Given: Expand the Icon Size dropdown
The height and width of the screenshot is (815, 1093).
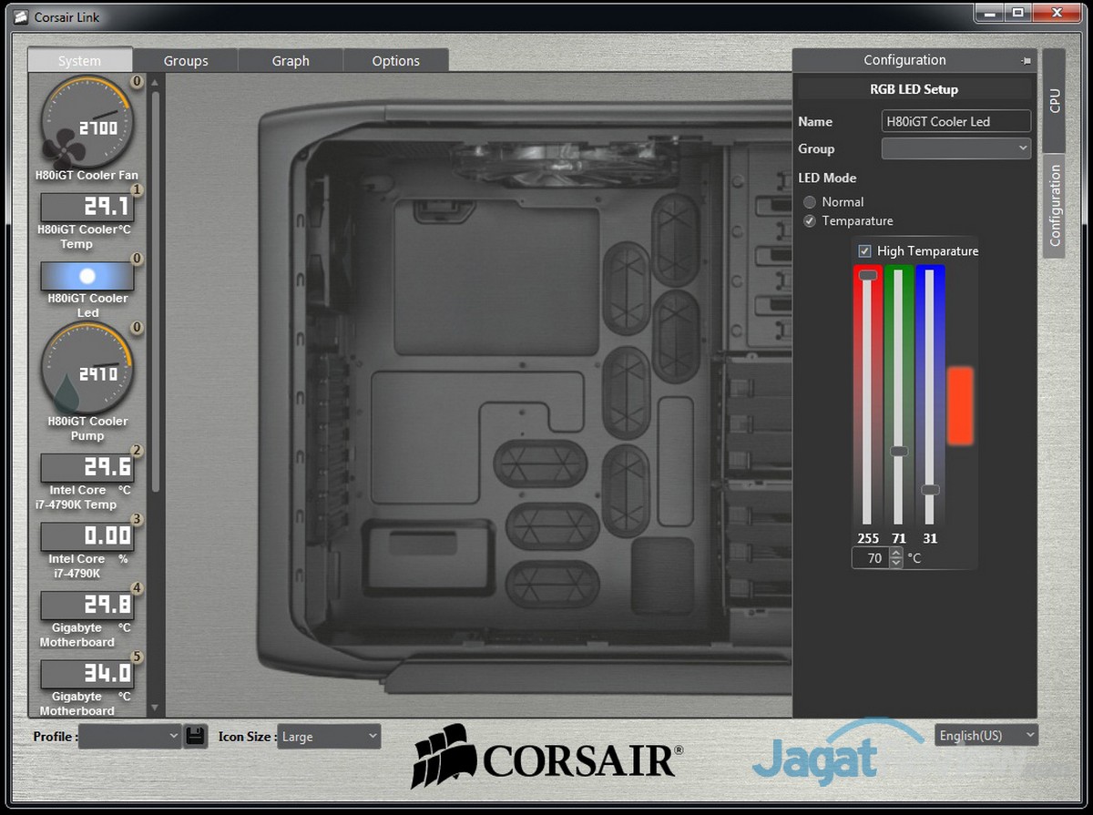Looking at the screenshot, I should coord(328,737).
